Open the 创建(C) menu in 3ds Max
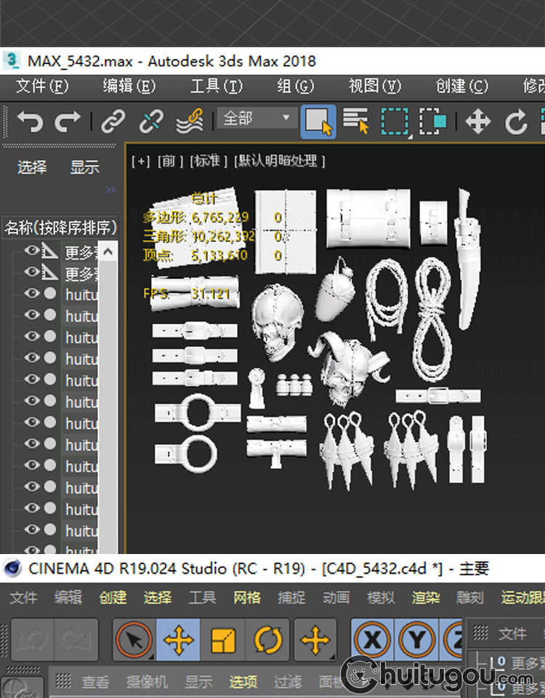Screen dimensions: 545x698 pyautogui.click(x=462, y=86)
